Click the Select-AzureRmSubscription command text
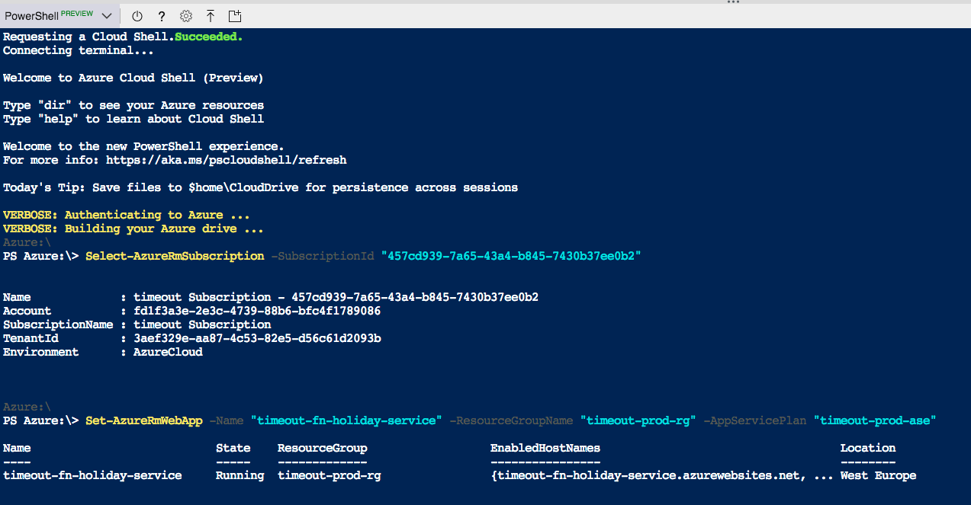This screenshot has height=505, width=971. pos(175,256)
